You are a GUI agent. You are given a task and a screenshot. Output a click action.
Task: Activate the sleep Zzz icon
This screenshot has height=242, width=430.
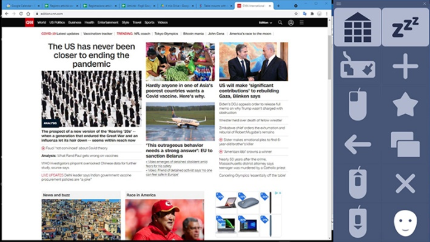coord(405,27)
